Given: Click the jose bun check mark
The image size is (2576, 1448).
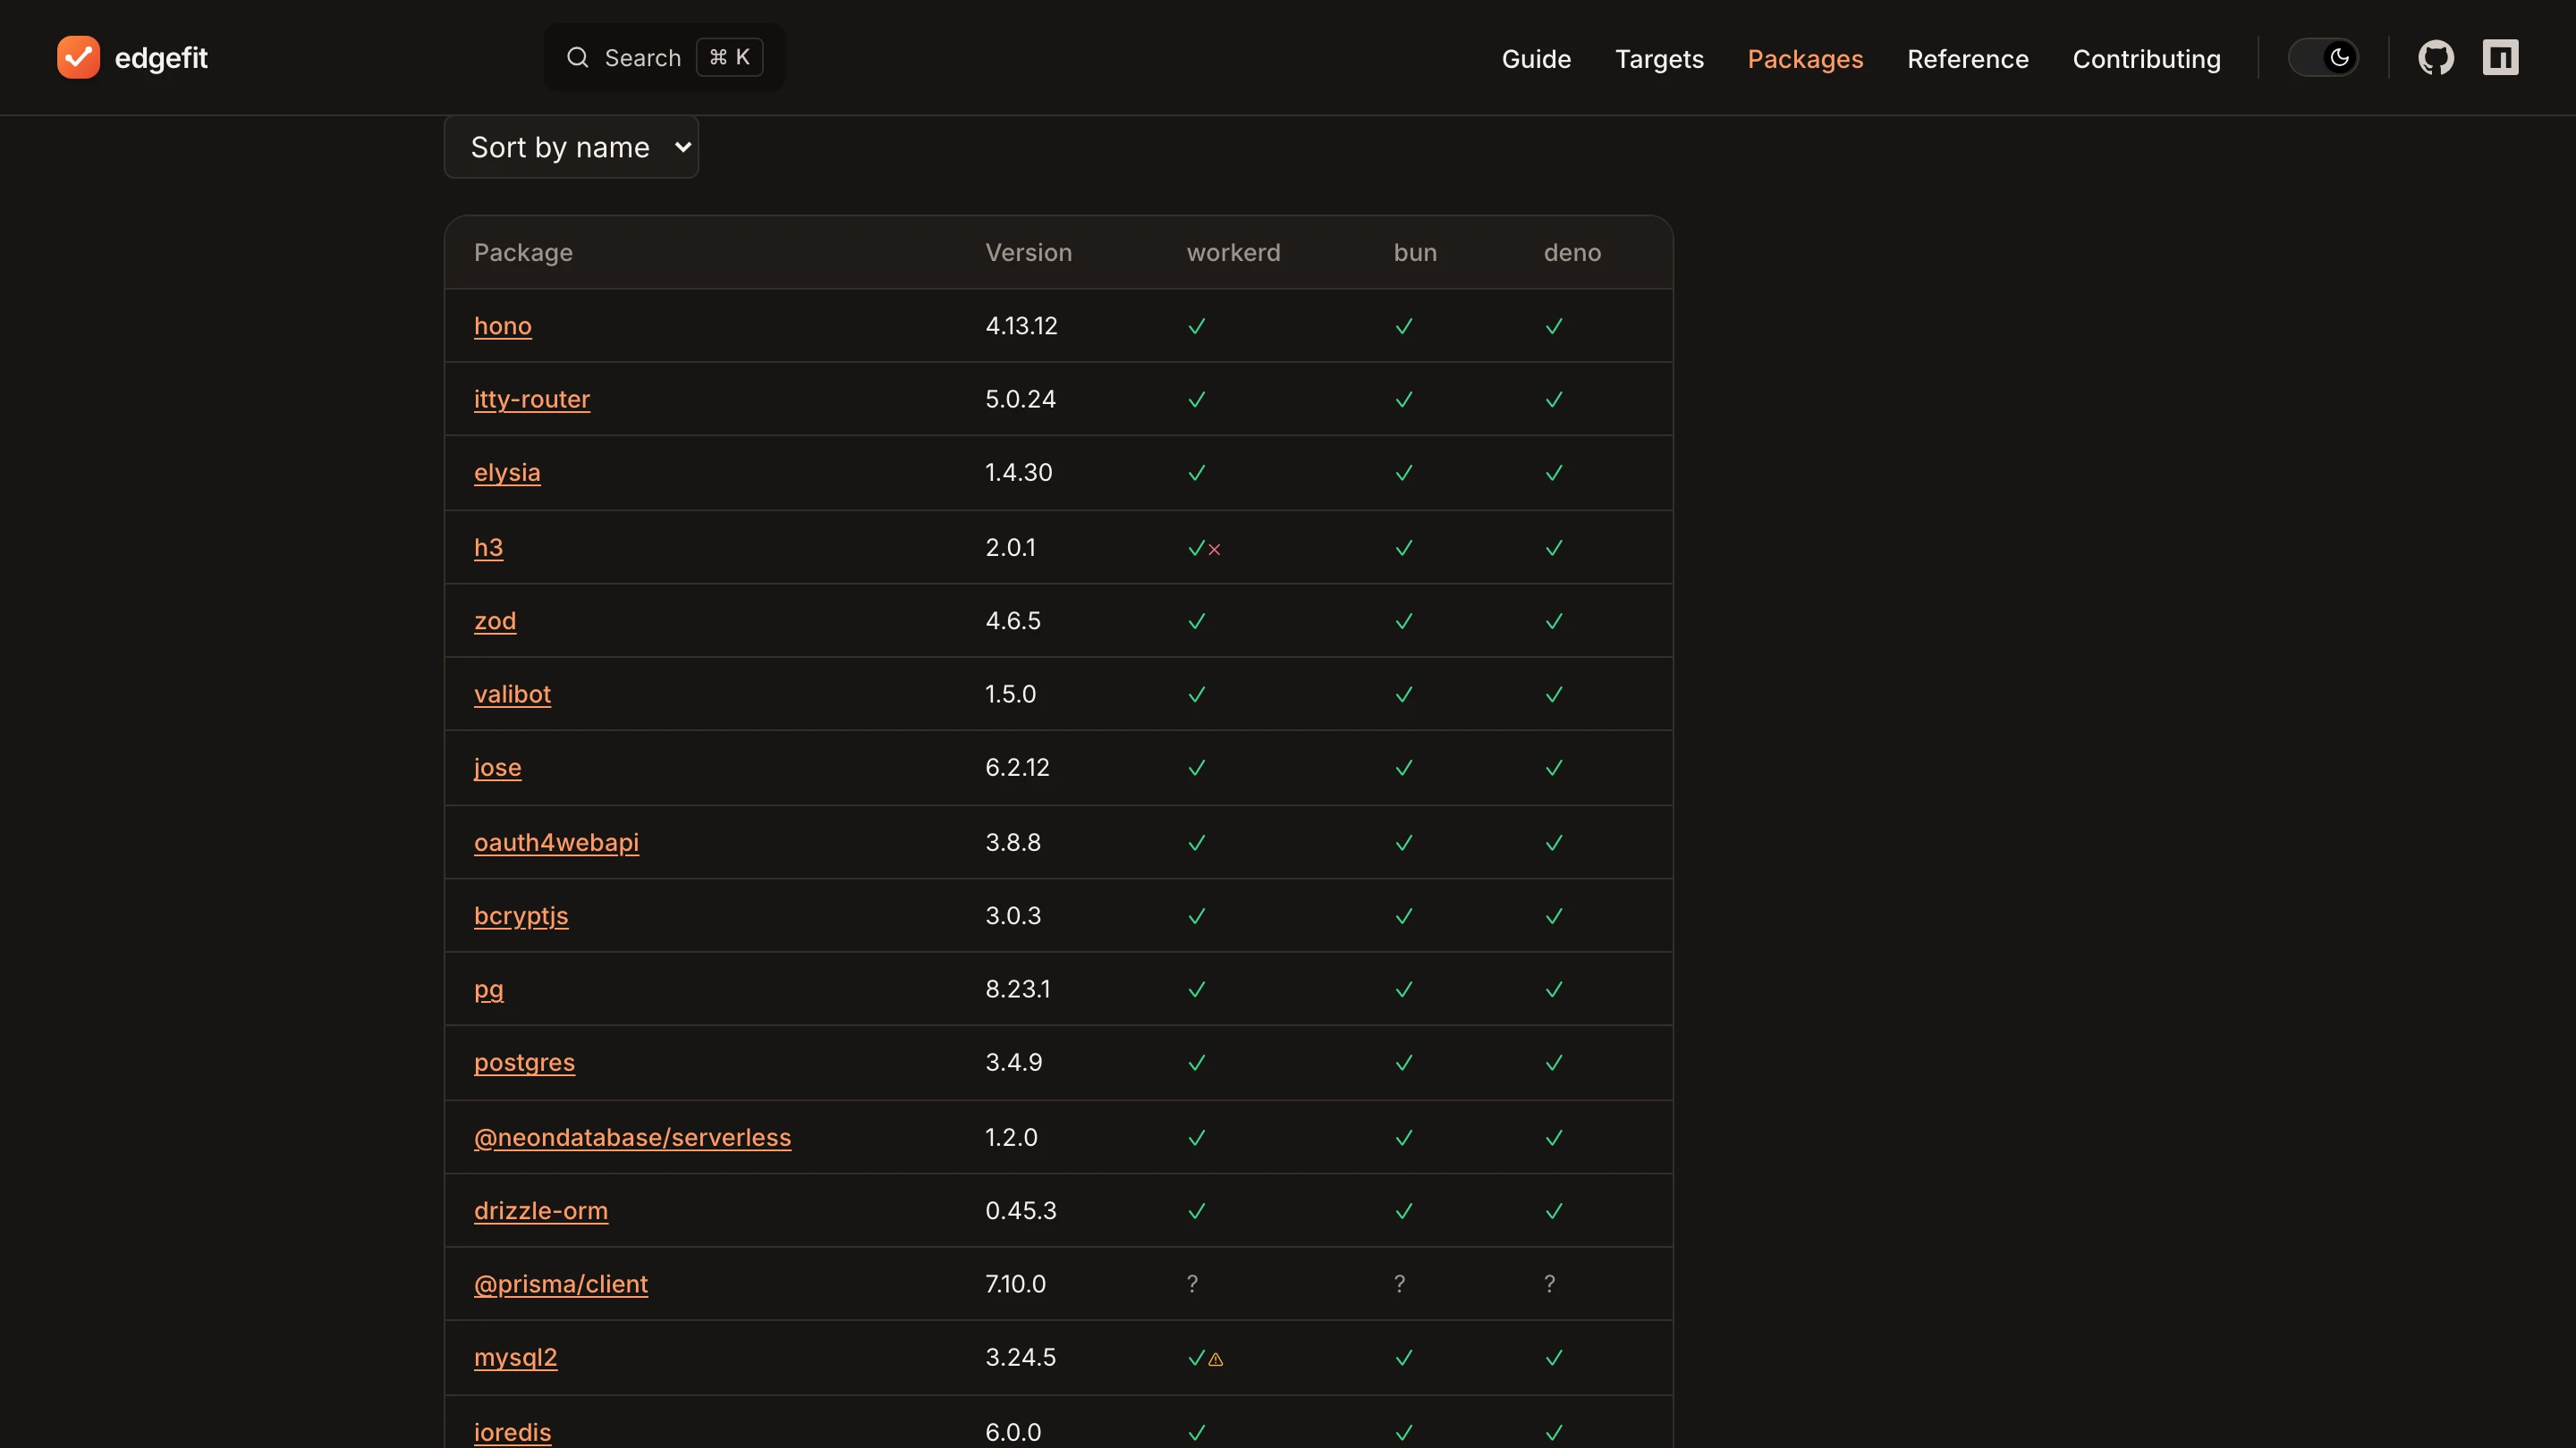Looking at the screenshot, I should [x=1404, y=768].
